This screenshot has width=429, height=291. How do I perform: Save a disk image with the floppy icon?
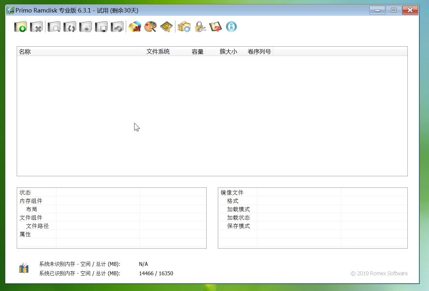[x=101, y=27]
